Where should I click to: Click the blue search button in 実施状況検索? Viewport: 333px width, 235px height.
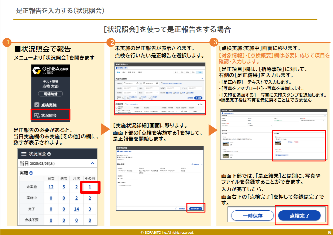(x=198, y=98)
